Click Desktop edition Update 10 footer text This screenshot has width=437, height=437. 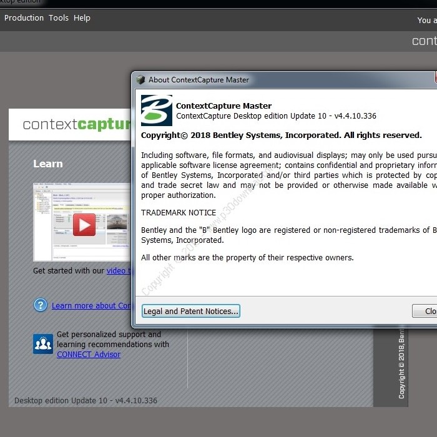[86, 401]
